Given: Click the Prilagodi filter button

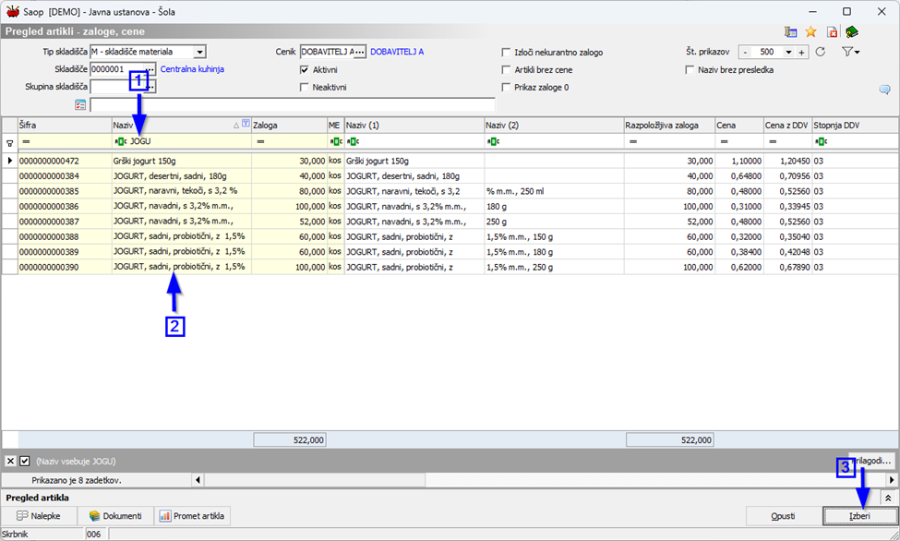Looking at the screenshot, I should [x=872, y=461].
